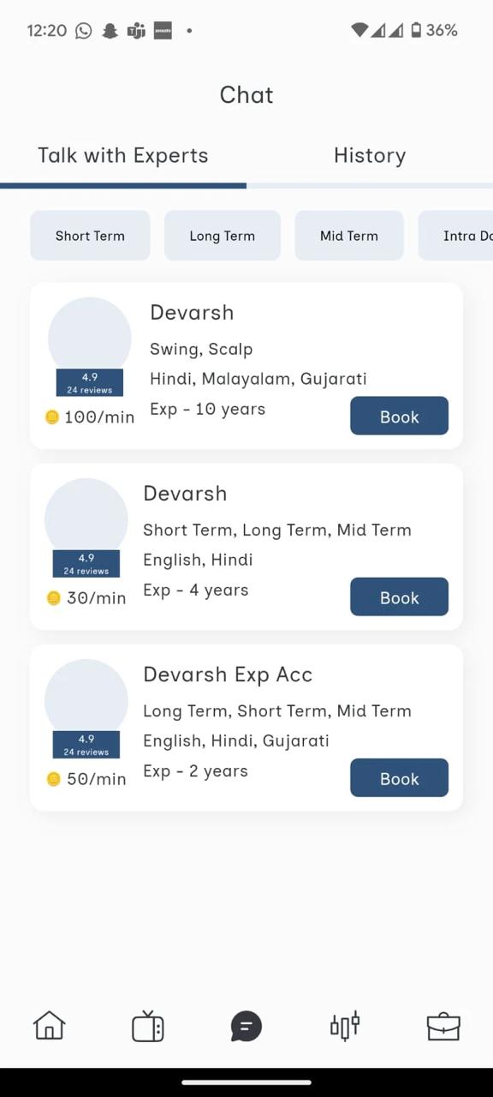The width and height of the screenshot is (493, 1097).
Task: Select the Long Term filter chip
Action: click(223, 236)
